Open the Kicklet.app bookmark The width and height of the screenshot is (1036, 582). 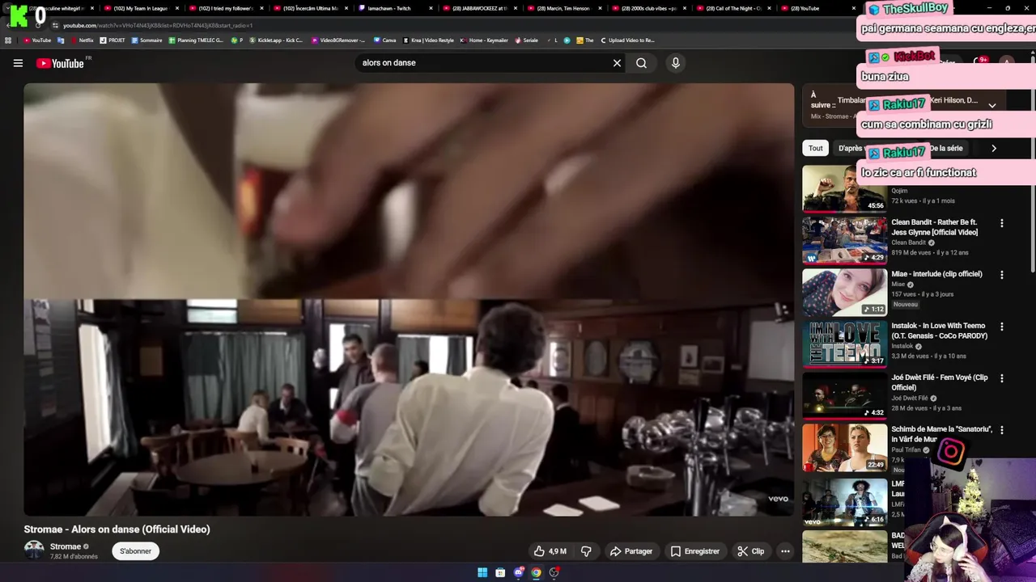click(275, 40)
